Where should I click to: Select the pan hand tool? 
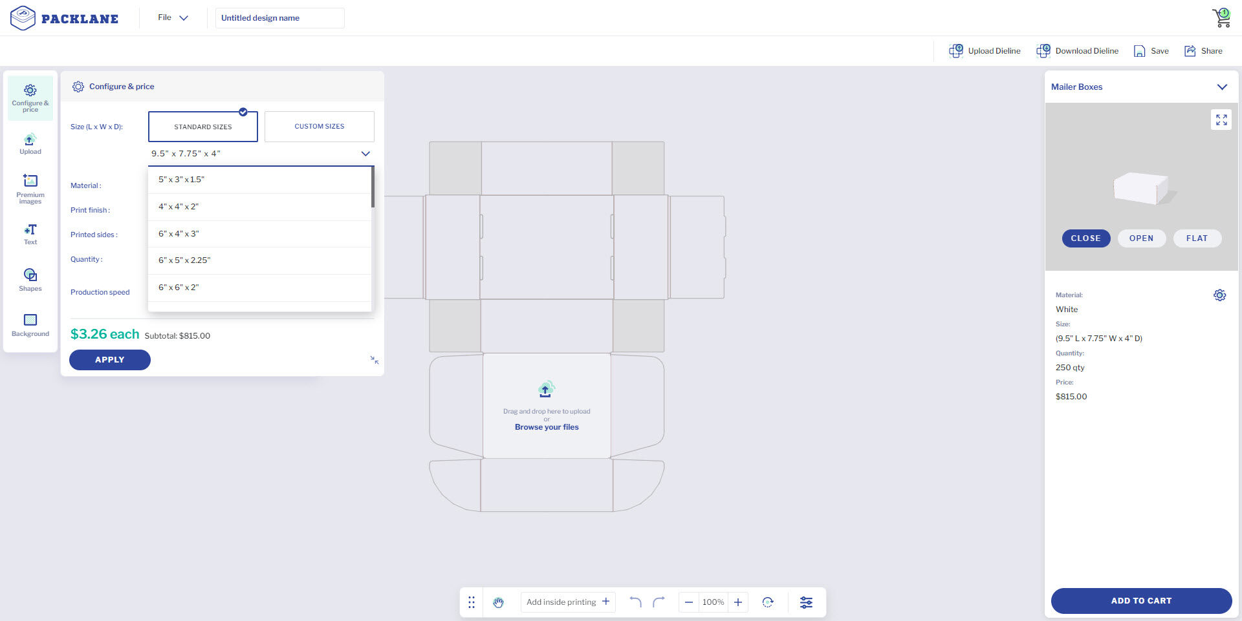click(x=498, y=602)
